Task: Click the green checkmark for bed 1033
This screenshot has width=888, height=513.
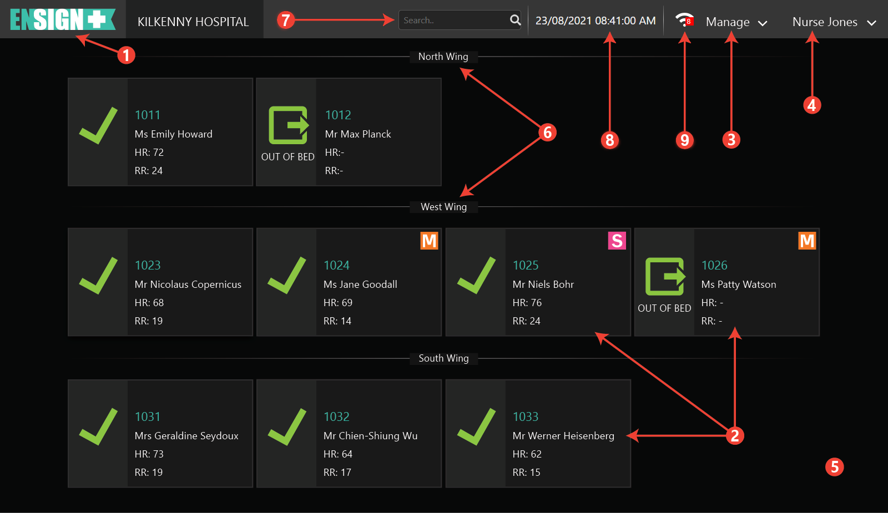Action: (x=476, y=427)
